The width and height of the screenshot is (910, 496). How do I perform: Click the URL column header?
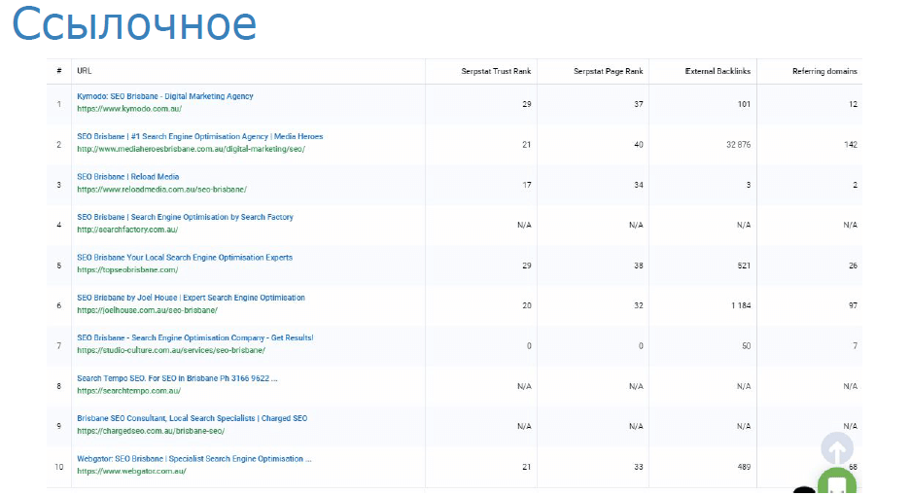[85, 71]
